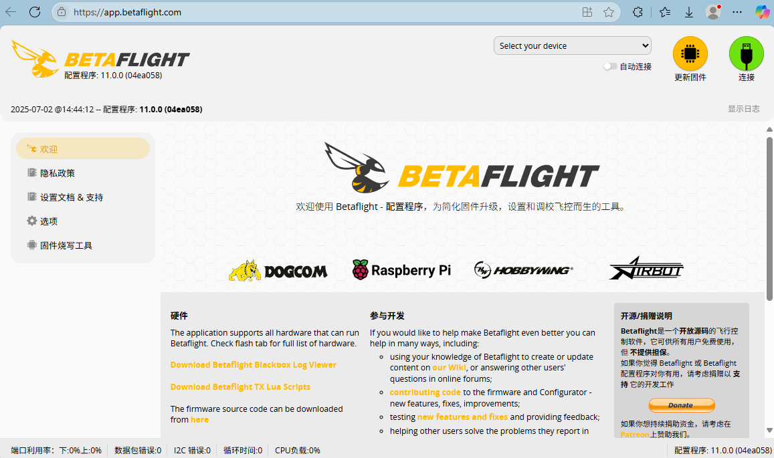Screen dimensions: 774x458
Task: Open the Select your device dropdown
Action: [572, 45]
